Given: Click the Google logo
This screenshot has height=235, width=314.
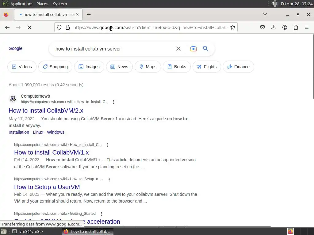Looking at the screenshot, I should pyautogui.click(x=15, y=48).
